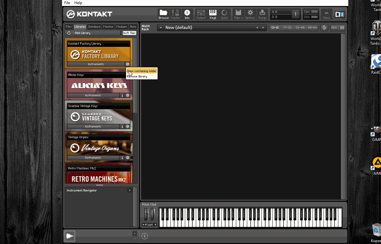Open Vintage Organs Instruments

[x=93, y=158]
